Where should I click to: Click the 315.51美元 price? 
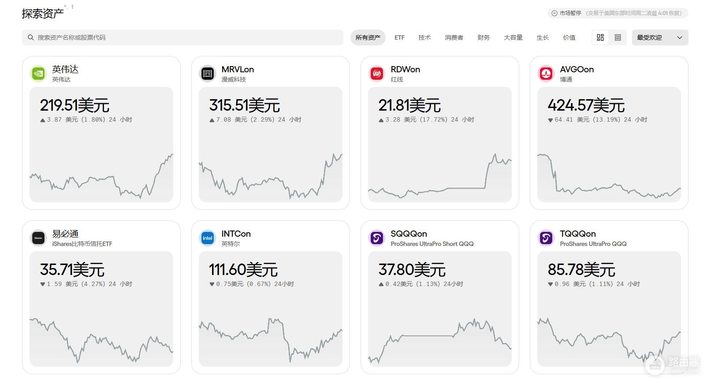click(x=244, y=105)
